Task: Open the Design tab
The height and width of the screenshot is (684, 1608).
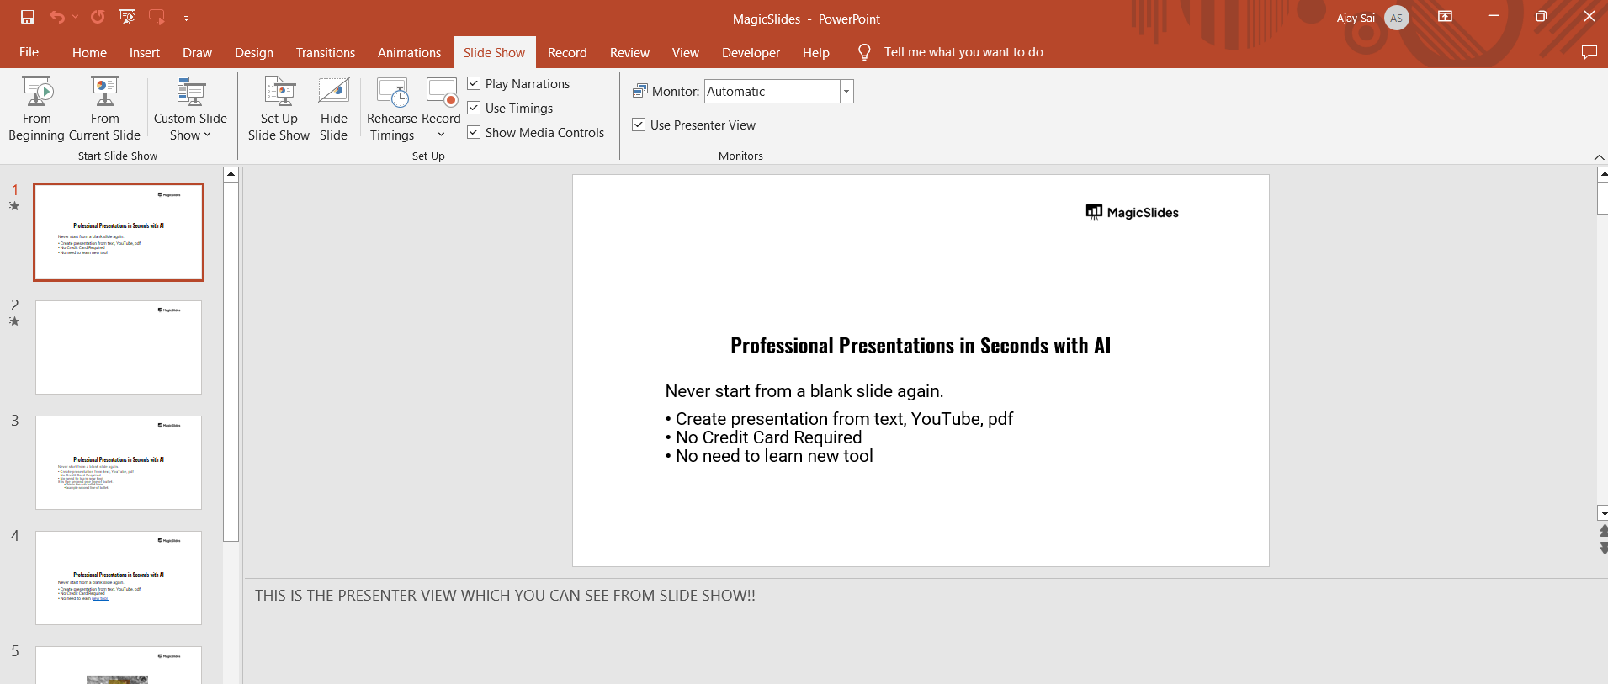Action: pyautogui.click(x=254, y=52)
